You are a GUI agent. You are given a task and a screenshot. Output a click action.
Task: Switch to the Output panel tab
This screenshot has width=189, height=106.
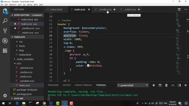66,85
